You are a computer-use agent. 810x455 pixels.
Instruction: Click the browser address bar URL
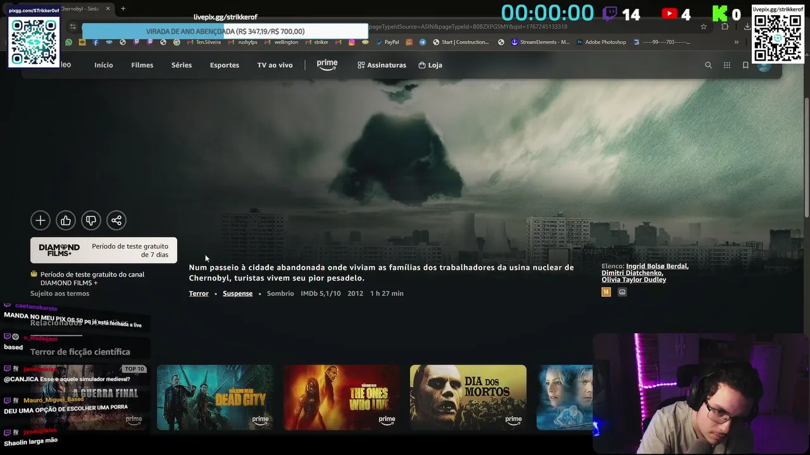point(468,27)
